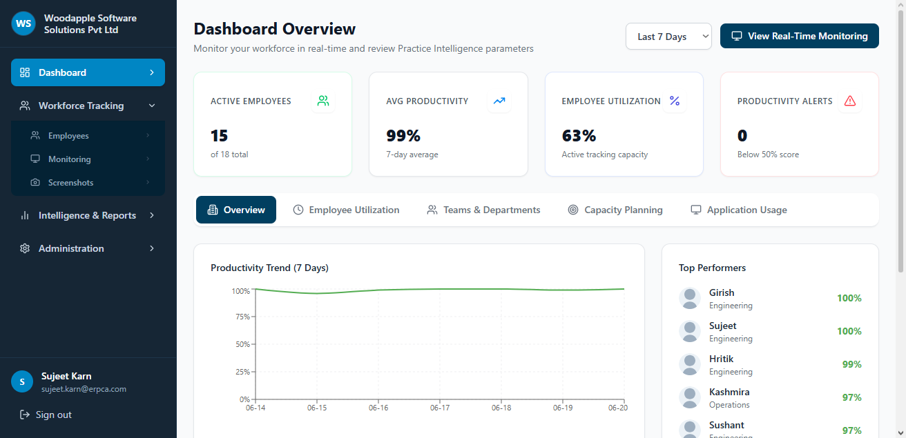Click the Productivity Alerts warning triangle icon
906x438 pixels.
click(x=850, y=101)
